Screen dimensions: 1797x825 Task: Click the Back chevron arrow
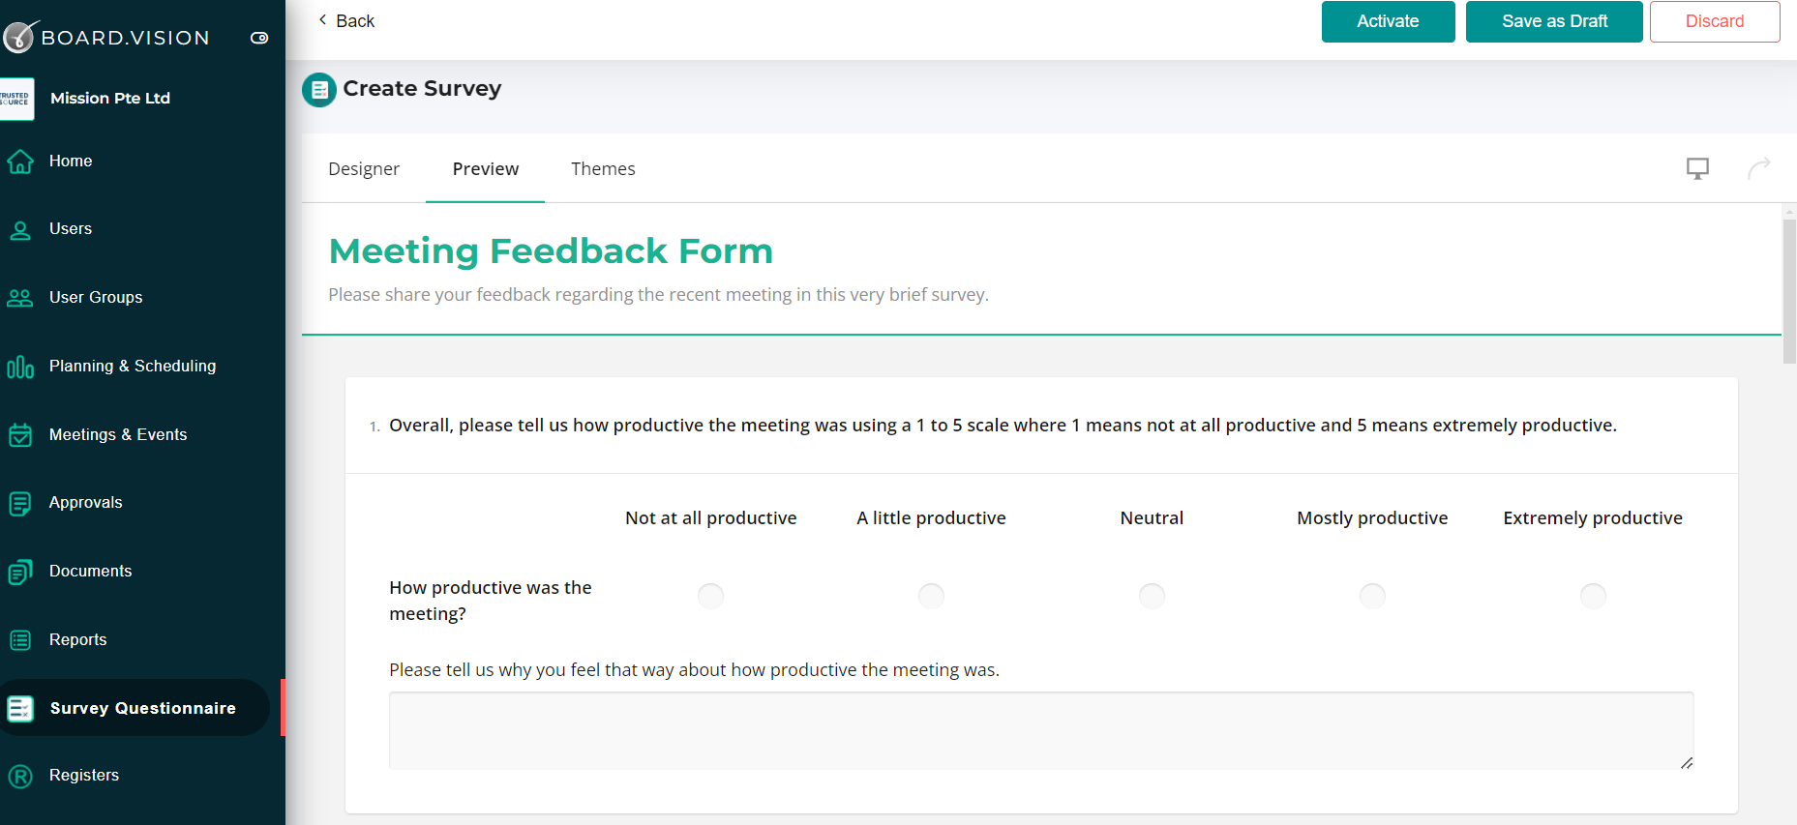[x=322, y=19]
